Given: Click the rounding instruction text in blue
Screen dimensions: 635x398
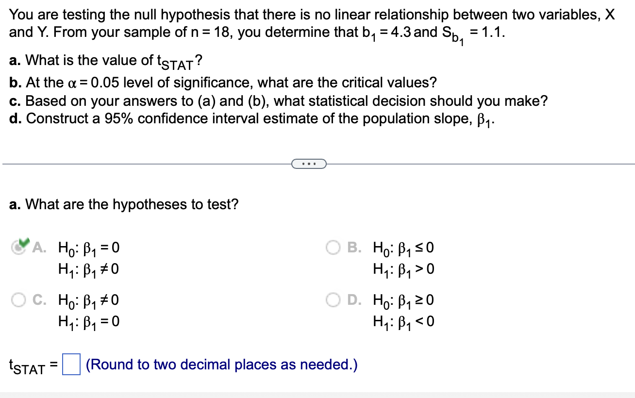Looking at the screenshot, I should (221, 365).
